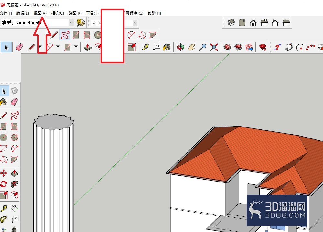Select Freehand tool in the left palette

point(15,116)
